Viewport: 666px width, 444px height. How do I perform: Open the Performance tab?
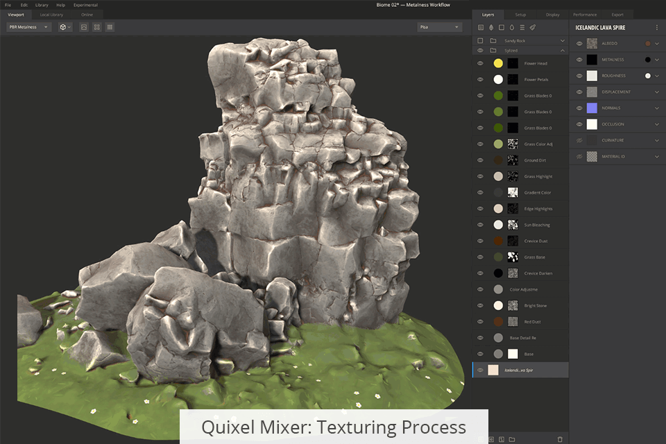point(585,15)
